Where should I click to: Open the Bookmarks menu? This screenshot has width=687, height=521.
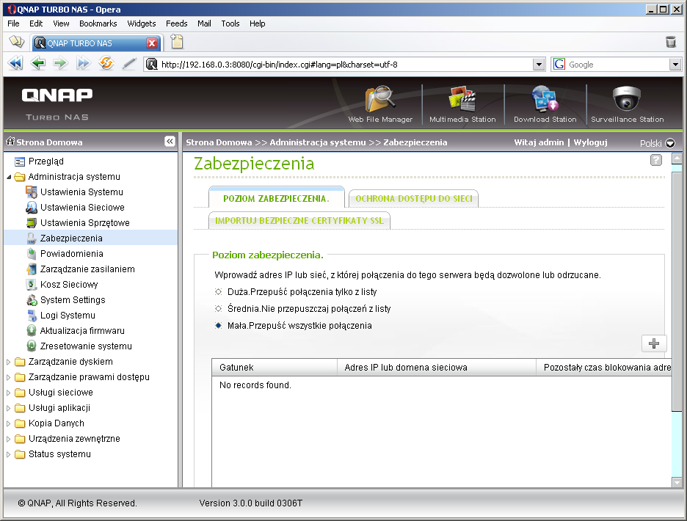[x=98, y=23]
